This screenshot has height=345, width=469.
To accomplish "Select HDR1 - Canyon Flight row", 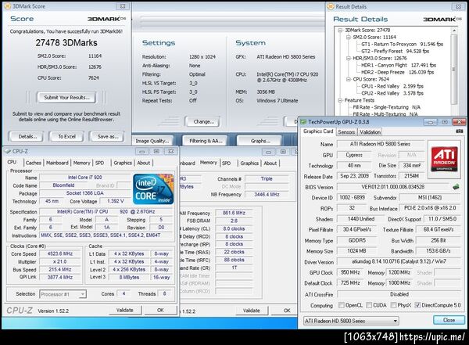I will (x=399, y=65).
